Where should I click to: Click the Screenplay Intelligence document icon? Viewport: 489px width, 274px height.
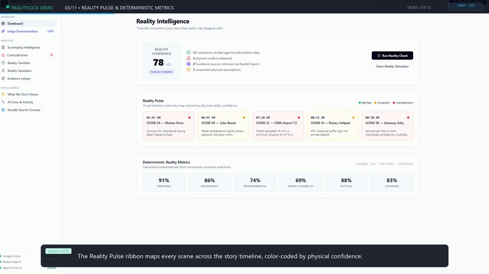point(3,47)
